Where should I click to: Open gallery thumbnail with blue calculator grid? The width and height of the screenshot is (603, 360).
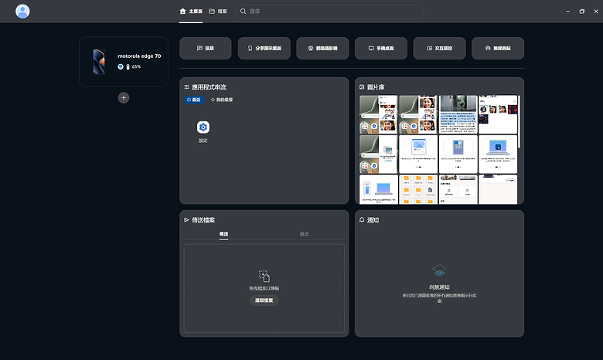point(458,154)
